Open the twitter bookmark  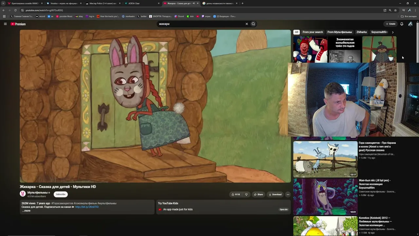[x=142, y=16]
